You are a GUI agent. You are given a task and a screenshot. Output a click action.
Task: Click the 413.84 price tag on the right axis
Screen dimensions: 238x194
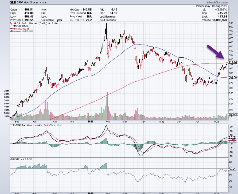233,62
